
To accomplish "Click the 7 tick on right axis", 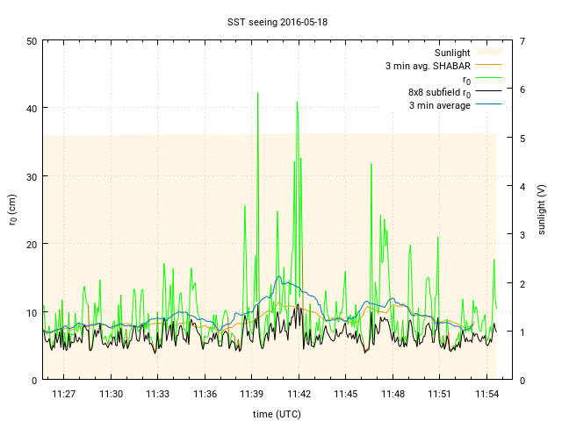I will (x=522, y=41).
